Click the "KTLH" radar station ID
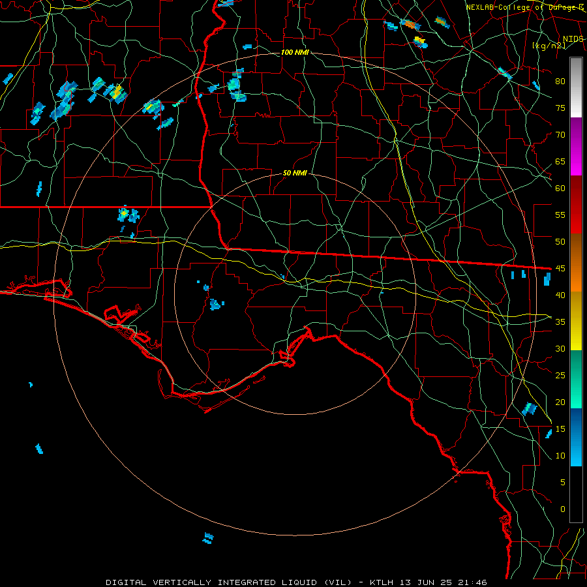This screenshot has width=587, height=587. pos(382,582)
